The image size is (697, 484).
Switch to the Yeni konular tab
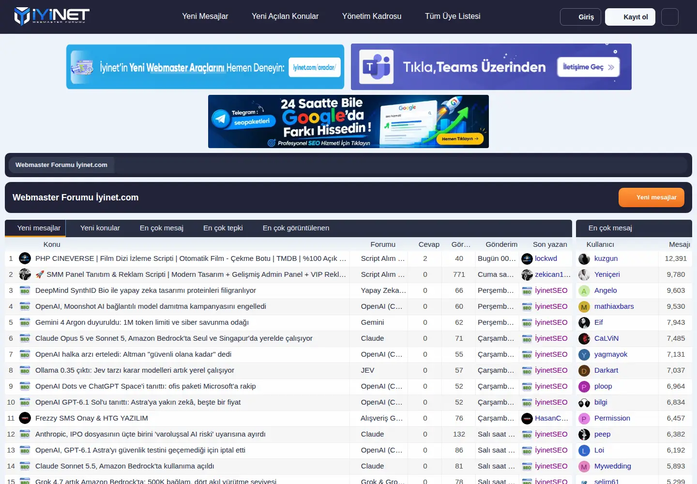[100, 228]
